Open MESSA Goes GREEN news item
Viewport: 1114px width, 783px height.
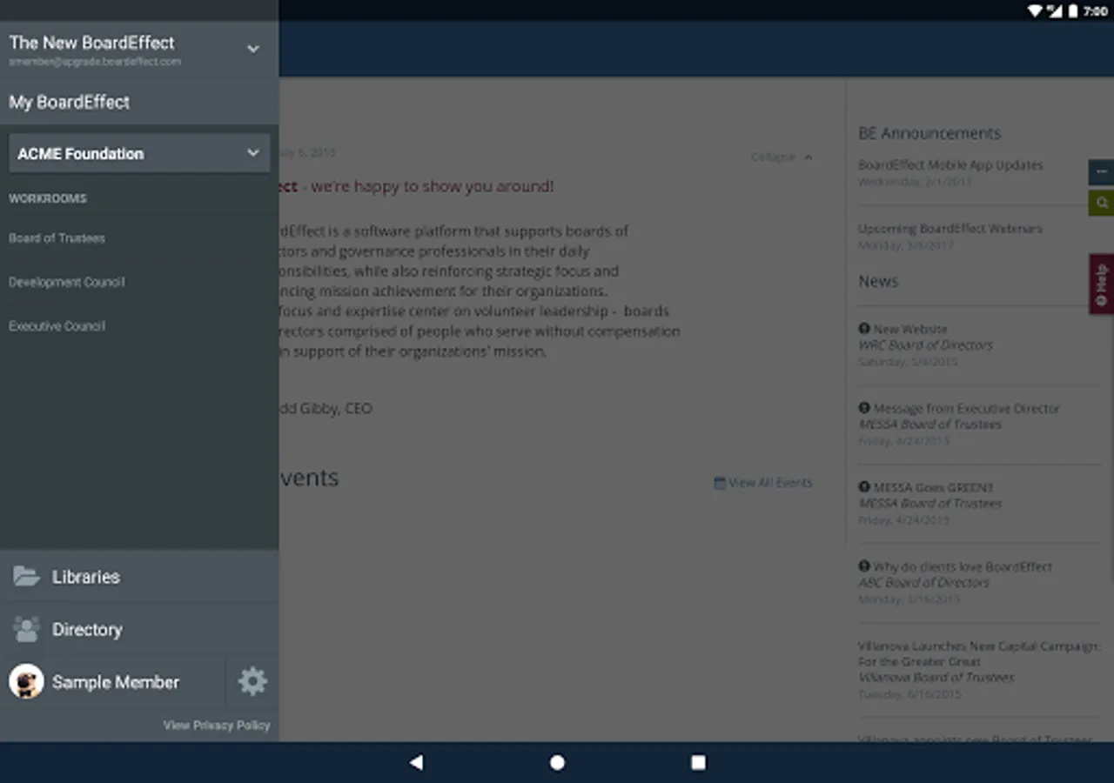point(933,487)
